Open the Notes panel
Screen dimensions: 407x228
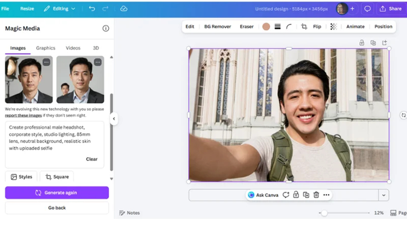(130, 213)
